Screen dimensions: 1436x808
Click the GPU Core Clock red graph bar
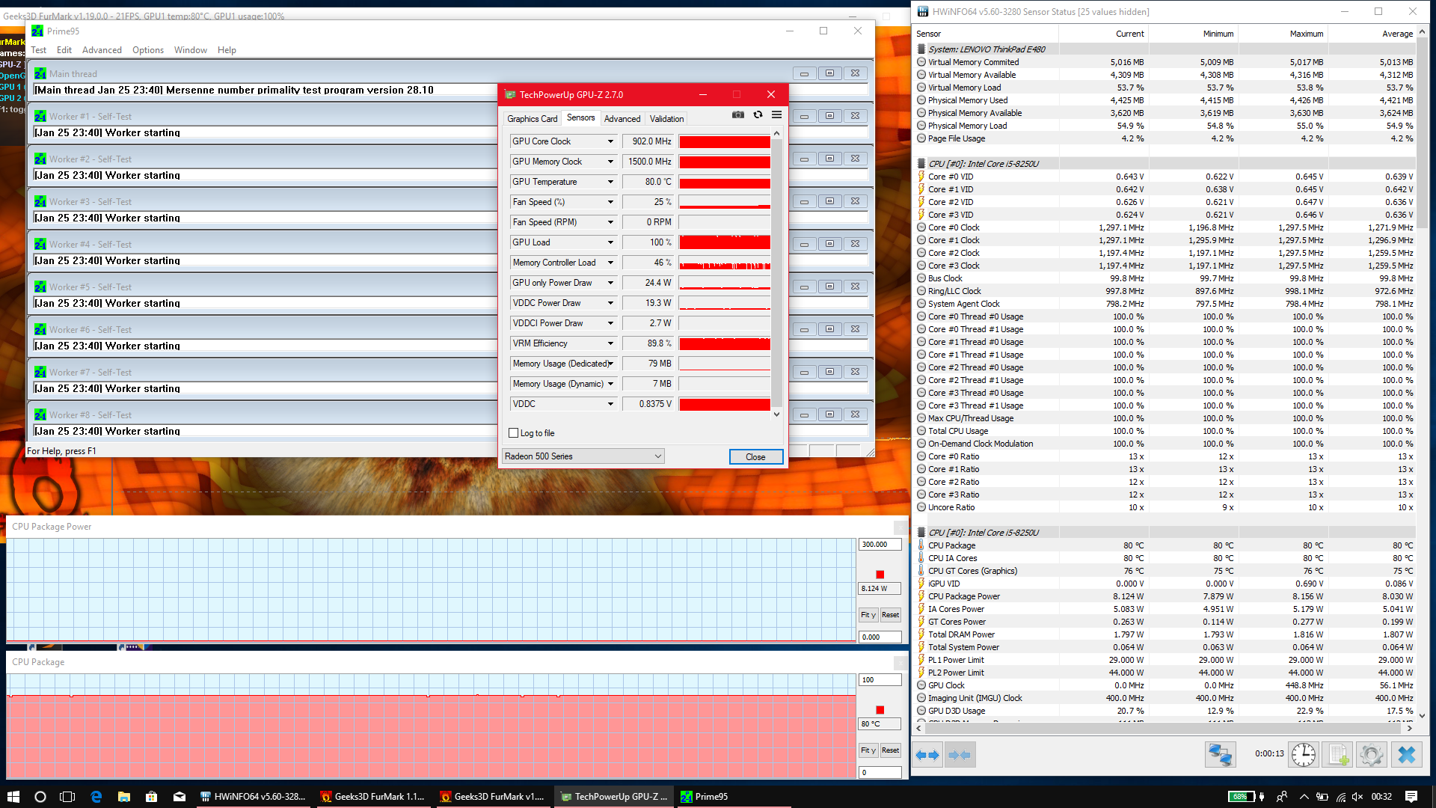coord(724,141)
